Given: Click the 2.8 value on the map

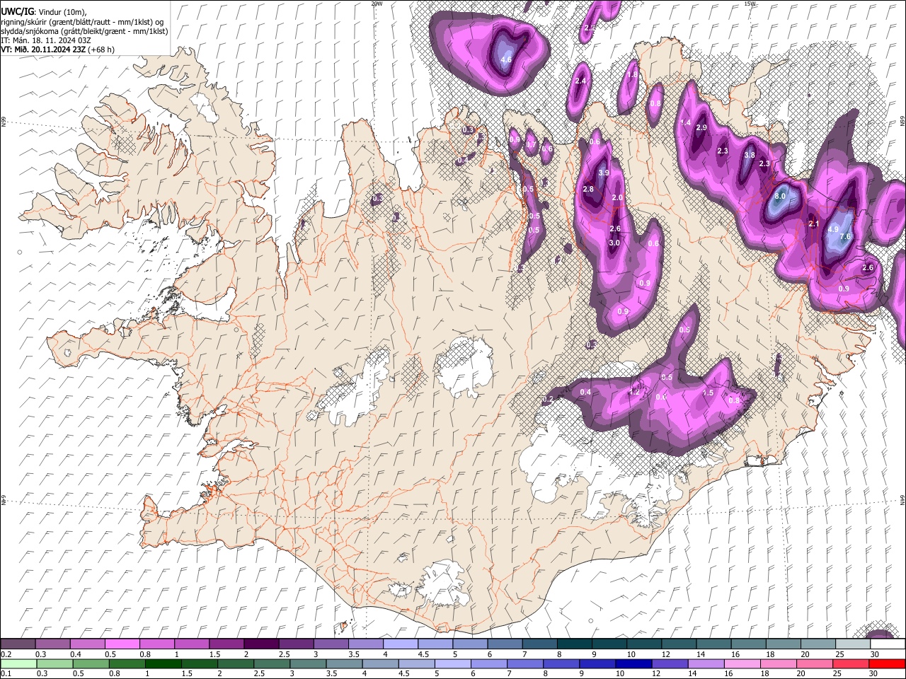Looking at the screenshot, I should click(588, 190).
